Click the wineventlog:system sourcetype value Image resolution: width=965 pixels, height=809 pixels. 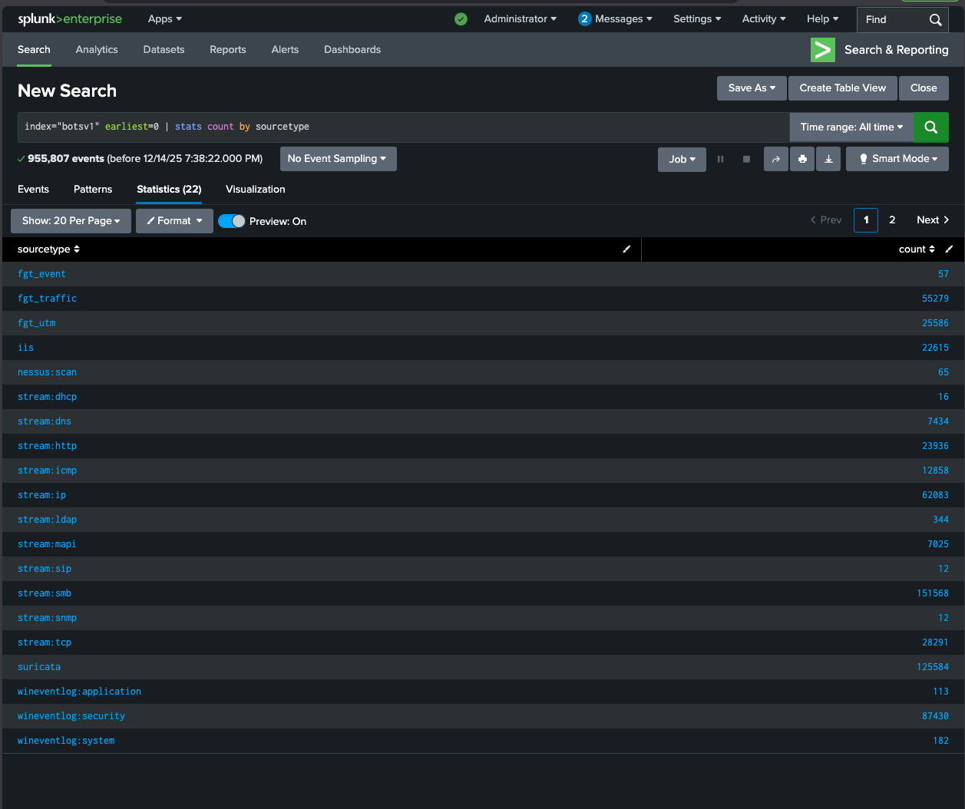click(66, 741)
